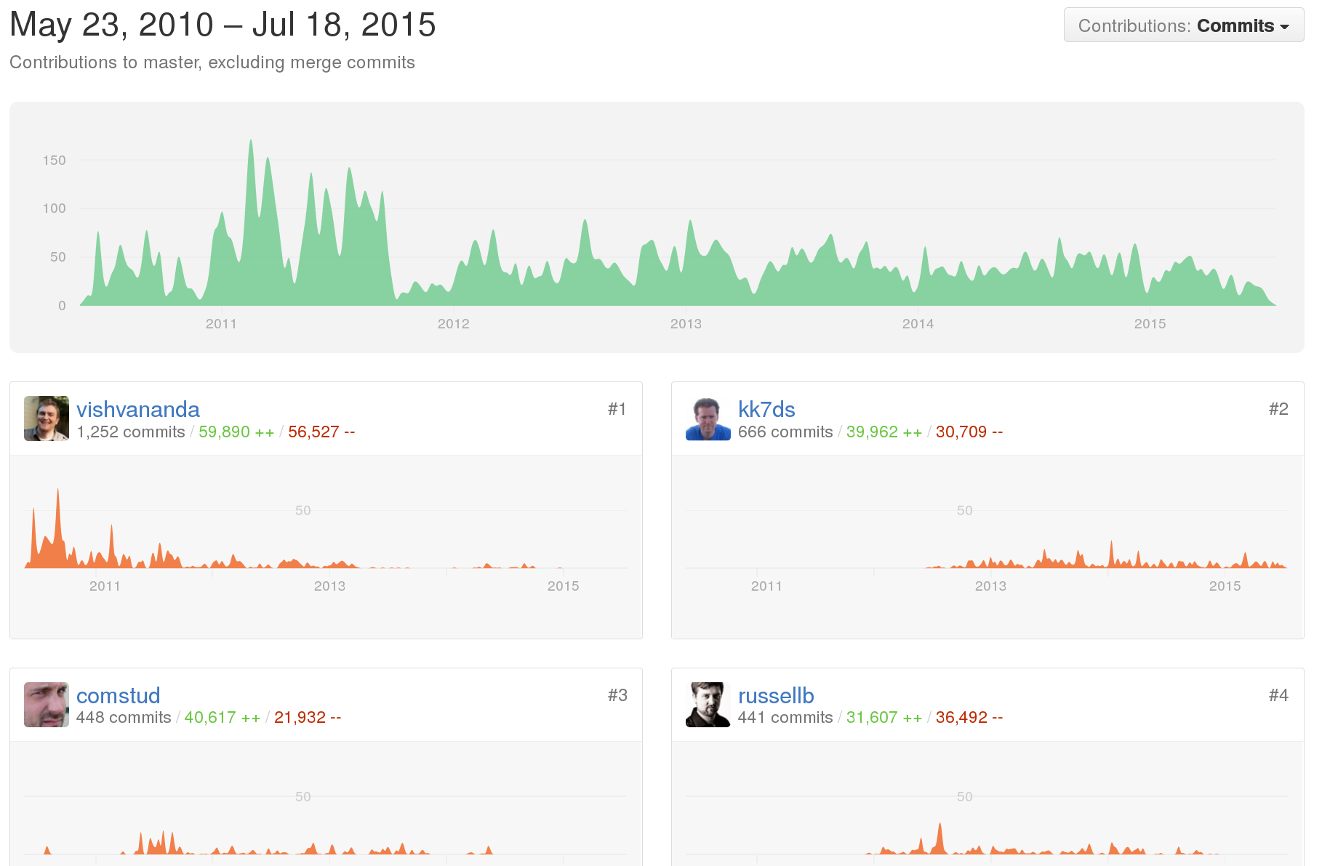This screenshot has height=866, width=1322.
Task: Click the date range heading
Action: (x=223, y=25)
